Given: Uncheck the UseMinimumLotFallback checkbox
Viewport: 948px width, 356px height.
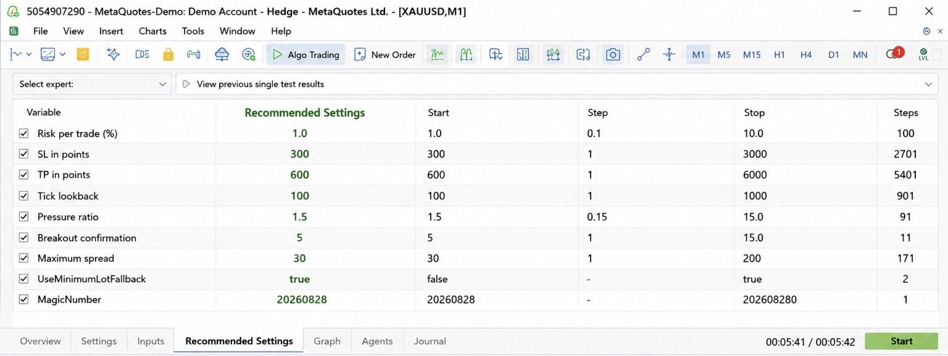Looking at the screenshot, I should pyautogui.click(x=24, y=279).
